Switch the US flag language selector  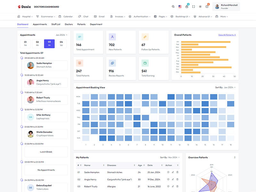click(x=180, y=6)
